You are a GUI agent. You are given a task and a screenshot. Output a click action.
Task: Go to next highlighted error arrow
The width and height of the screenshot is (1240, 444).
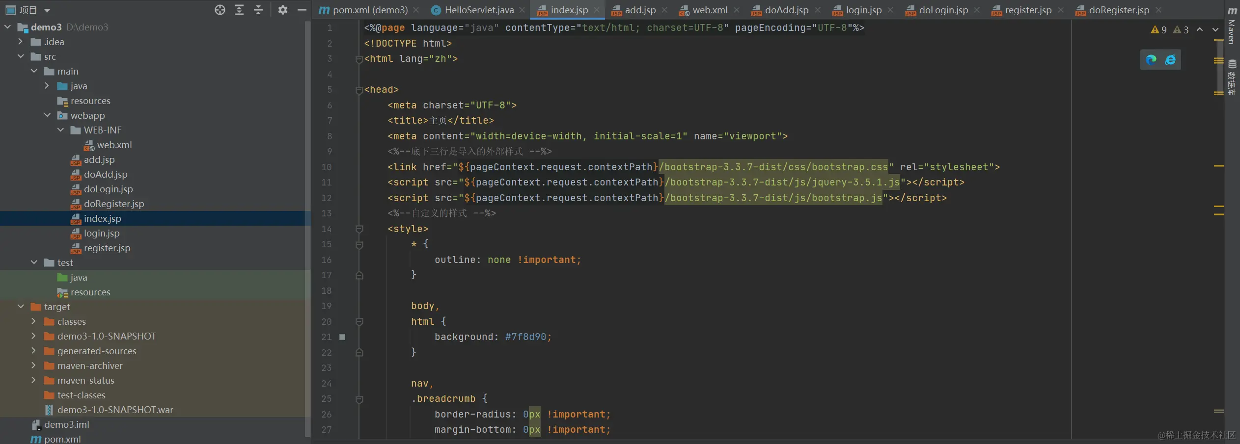pos(1215,30)
